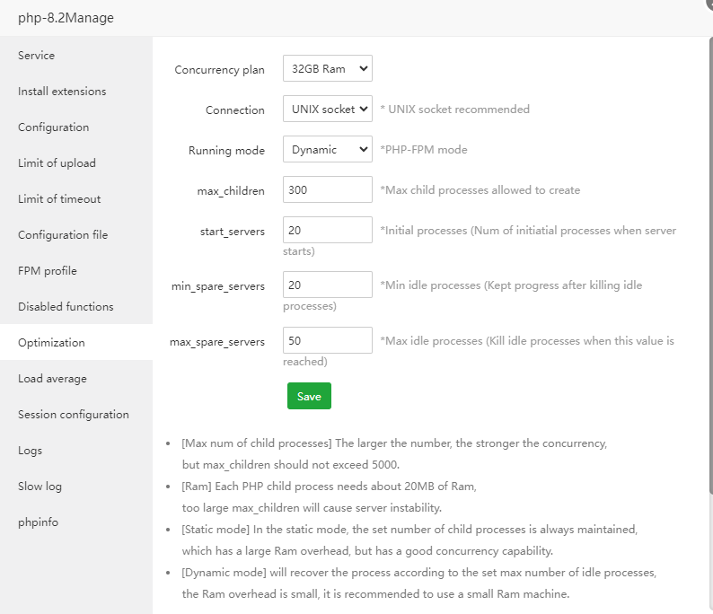Switch to the Configuration tab
Viewport: 713px width, 614px height.
pos(54,127)
